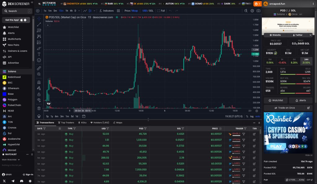This screenshot has width=317, height=184.
Task: Open Watchlist in left sidebar
Action: click(x=13, y=27)
